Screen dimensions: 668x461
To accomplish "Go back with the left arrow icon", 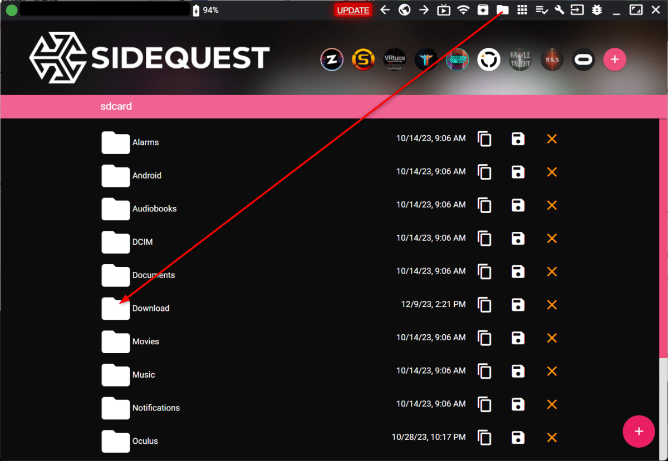I will pyautogui.click(x=385, y=10).
